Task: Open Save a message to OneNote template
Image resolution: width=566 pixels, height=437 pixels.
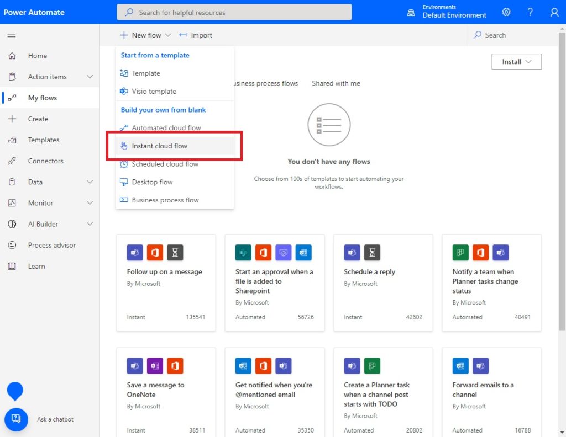Action: [x=166, y=392]
